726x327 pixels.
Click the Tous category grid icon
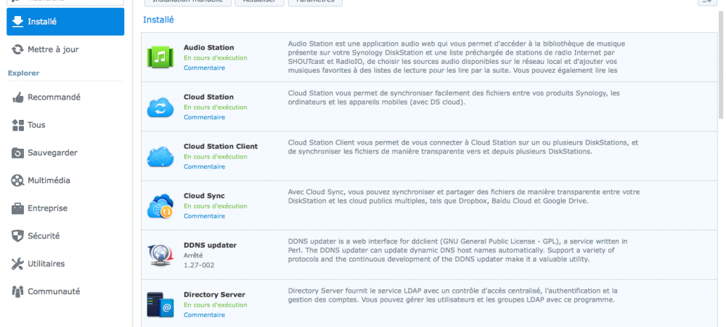coord(17,125)
